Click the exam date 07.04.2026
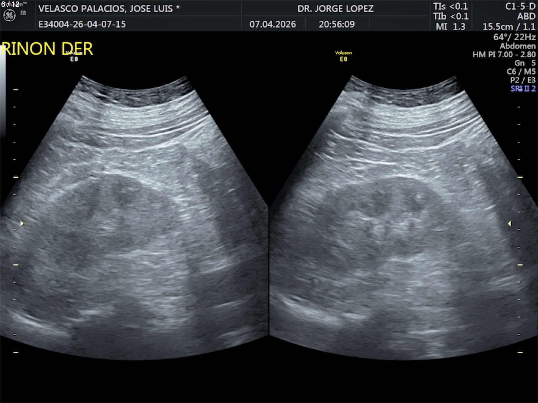The height and width of the screenshot is (403, 538). pyautogui.click(x=272, y=24)
